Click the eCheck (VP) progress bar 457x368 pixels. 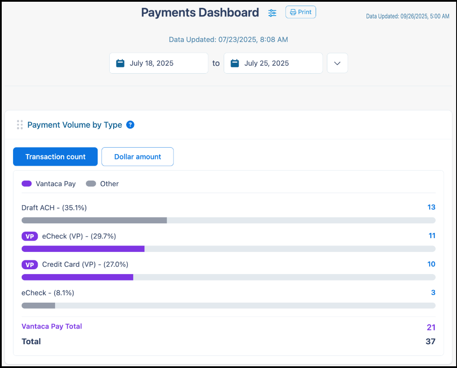228,249
